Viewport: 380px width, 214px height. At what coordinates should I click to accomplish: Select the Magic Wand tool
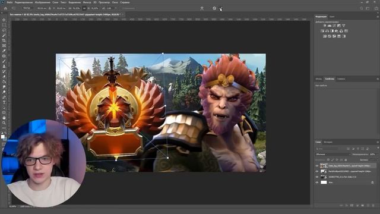click(4, 36)
